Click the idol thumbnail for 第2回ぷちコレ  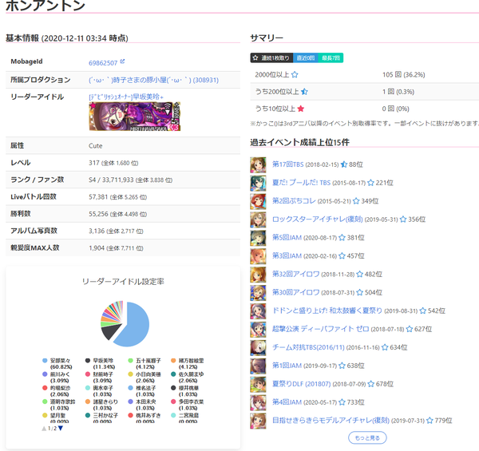(x=258, y=201)
